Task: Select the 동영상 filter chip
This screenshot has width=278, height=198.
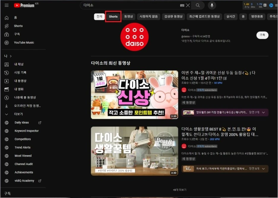Action: (x=129, y=17)
